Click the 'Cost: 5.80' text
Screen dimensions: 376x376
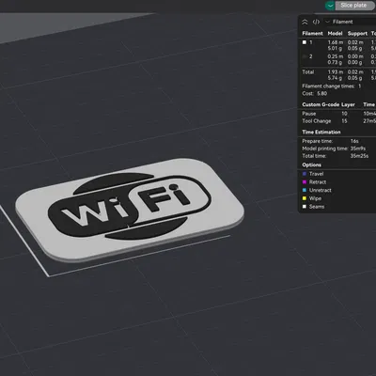[315, 93]
